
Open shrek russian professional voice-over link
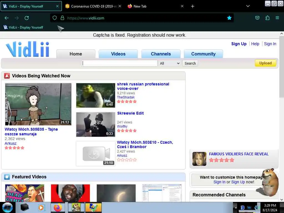click(143, 86)
